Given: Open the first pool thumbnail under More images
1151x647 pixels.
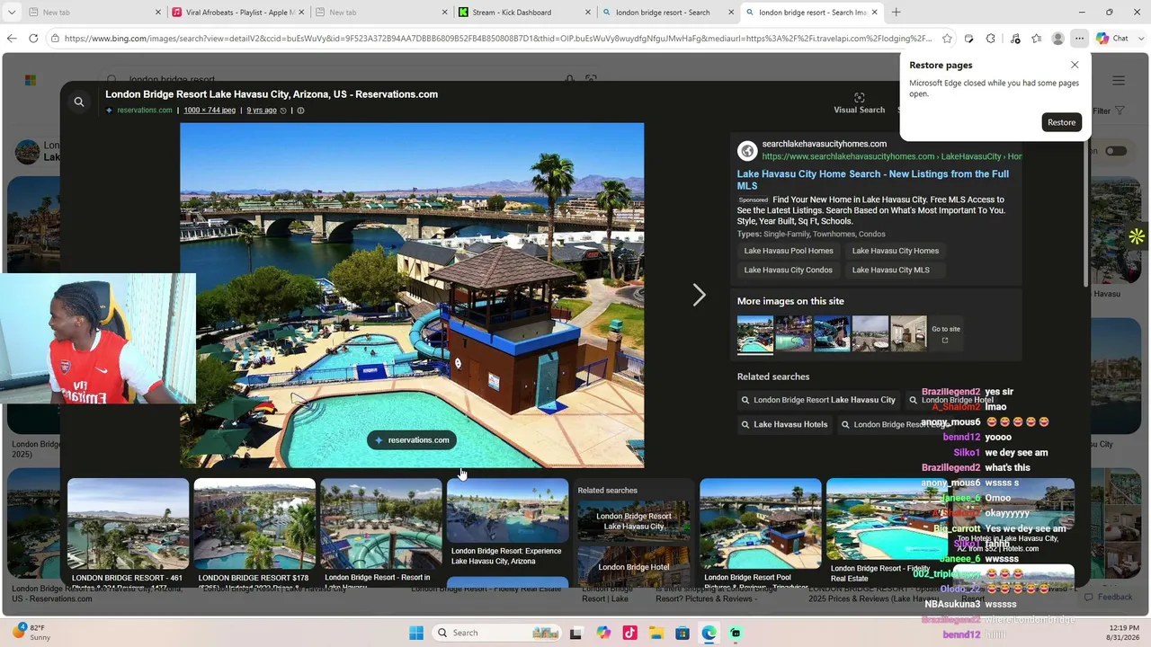Looking at the screenshot, I should (755, 333).
